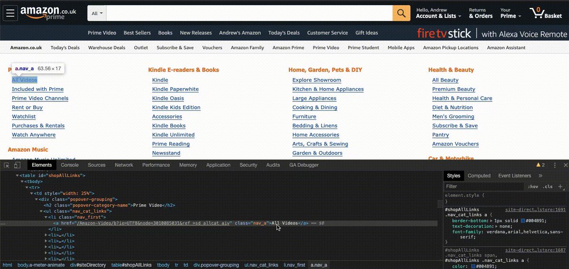Viewport: 569px width, 269px height.
Task: Open the Account & Lists dropdown
Action: (439, 13)
